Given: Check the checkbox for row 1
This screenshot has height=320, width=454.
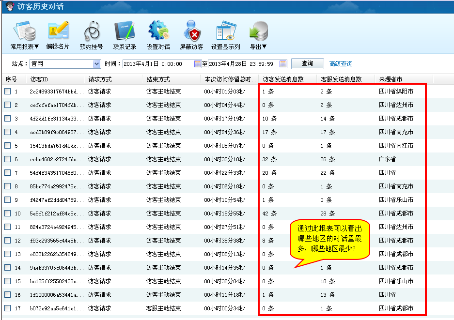Looking at the screenshot, I should click(x=8, y=91).
